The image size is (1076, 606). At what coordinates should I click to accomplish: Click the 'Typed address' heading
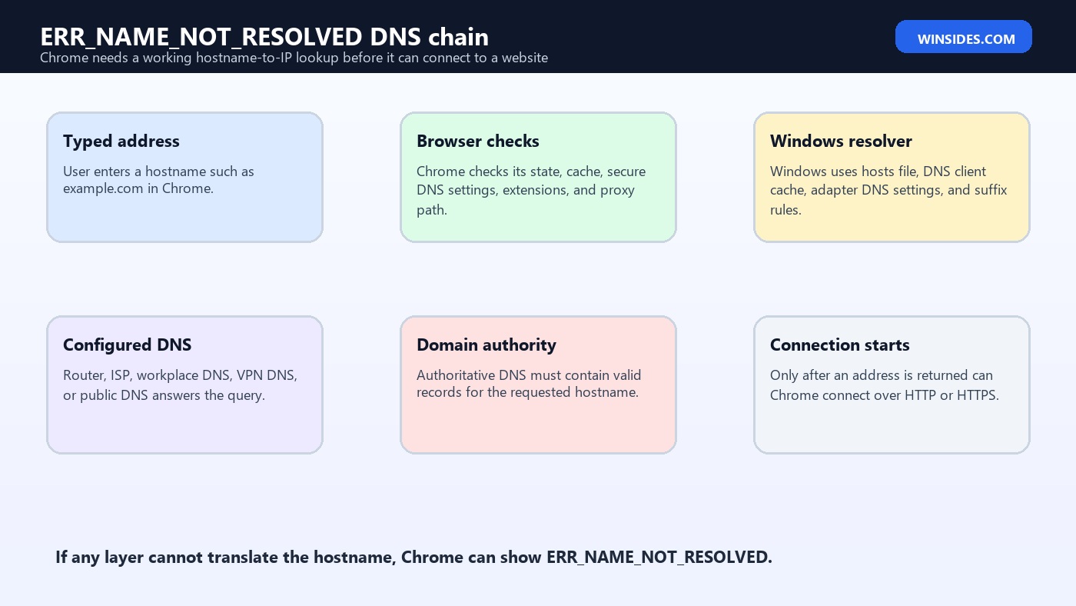121,141
